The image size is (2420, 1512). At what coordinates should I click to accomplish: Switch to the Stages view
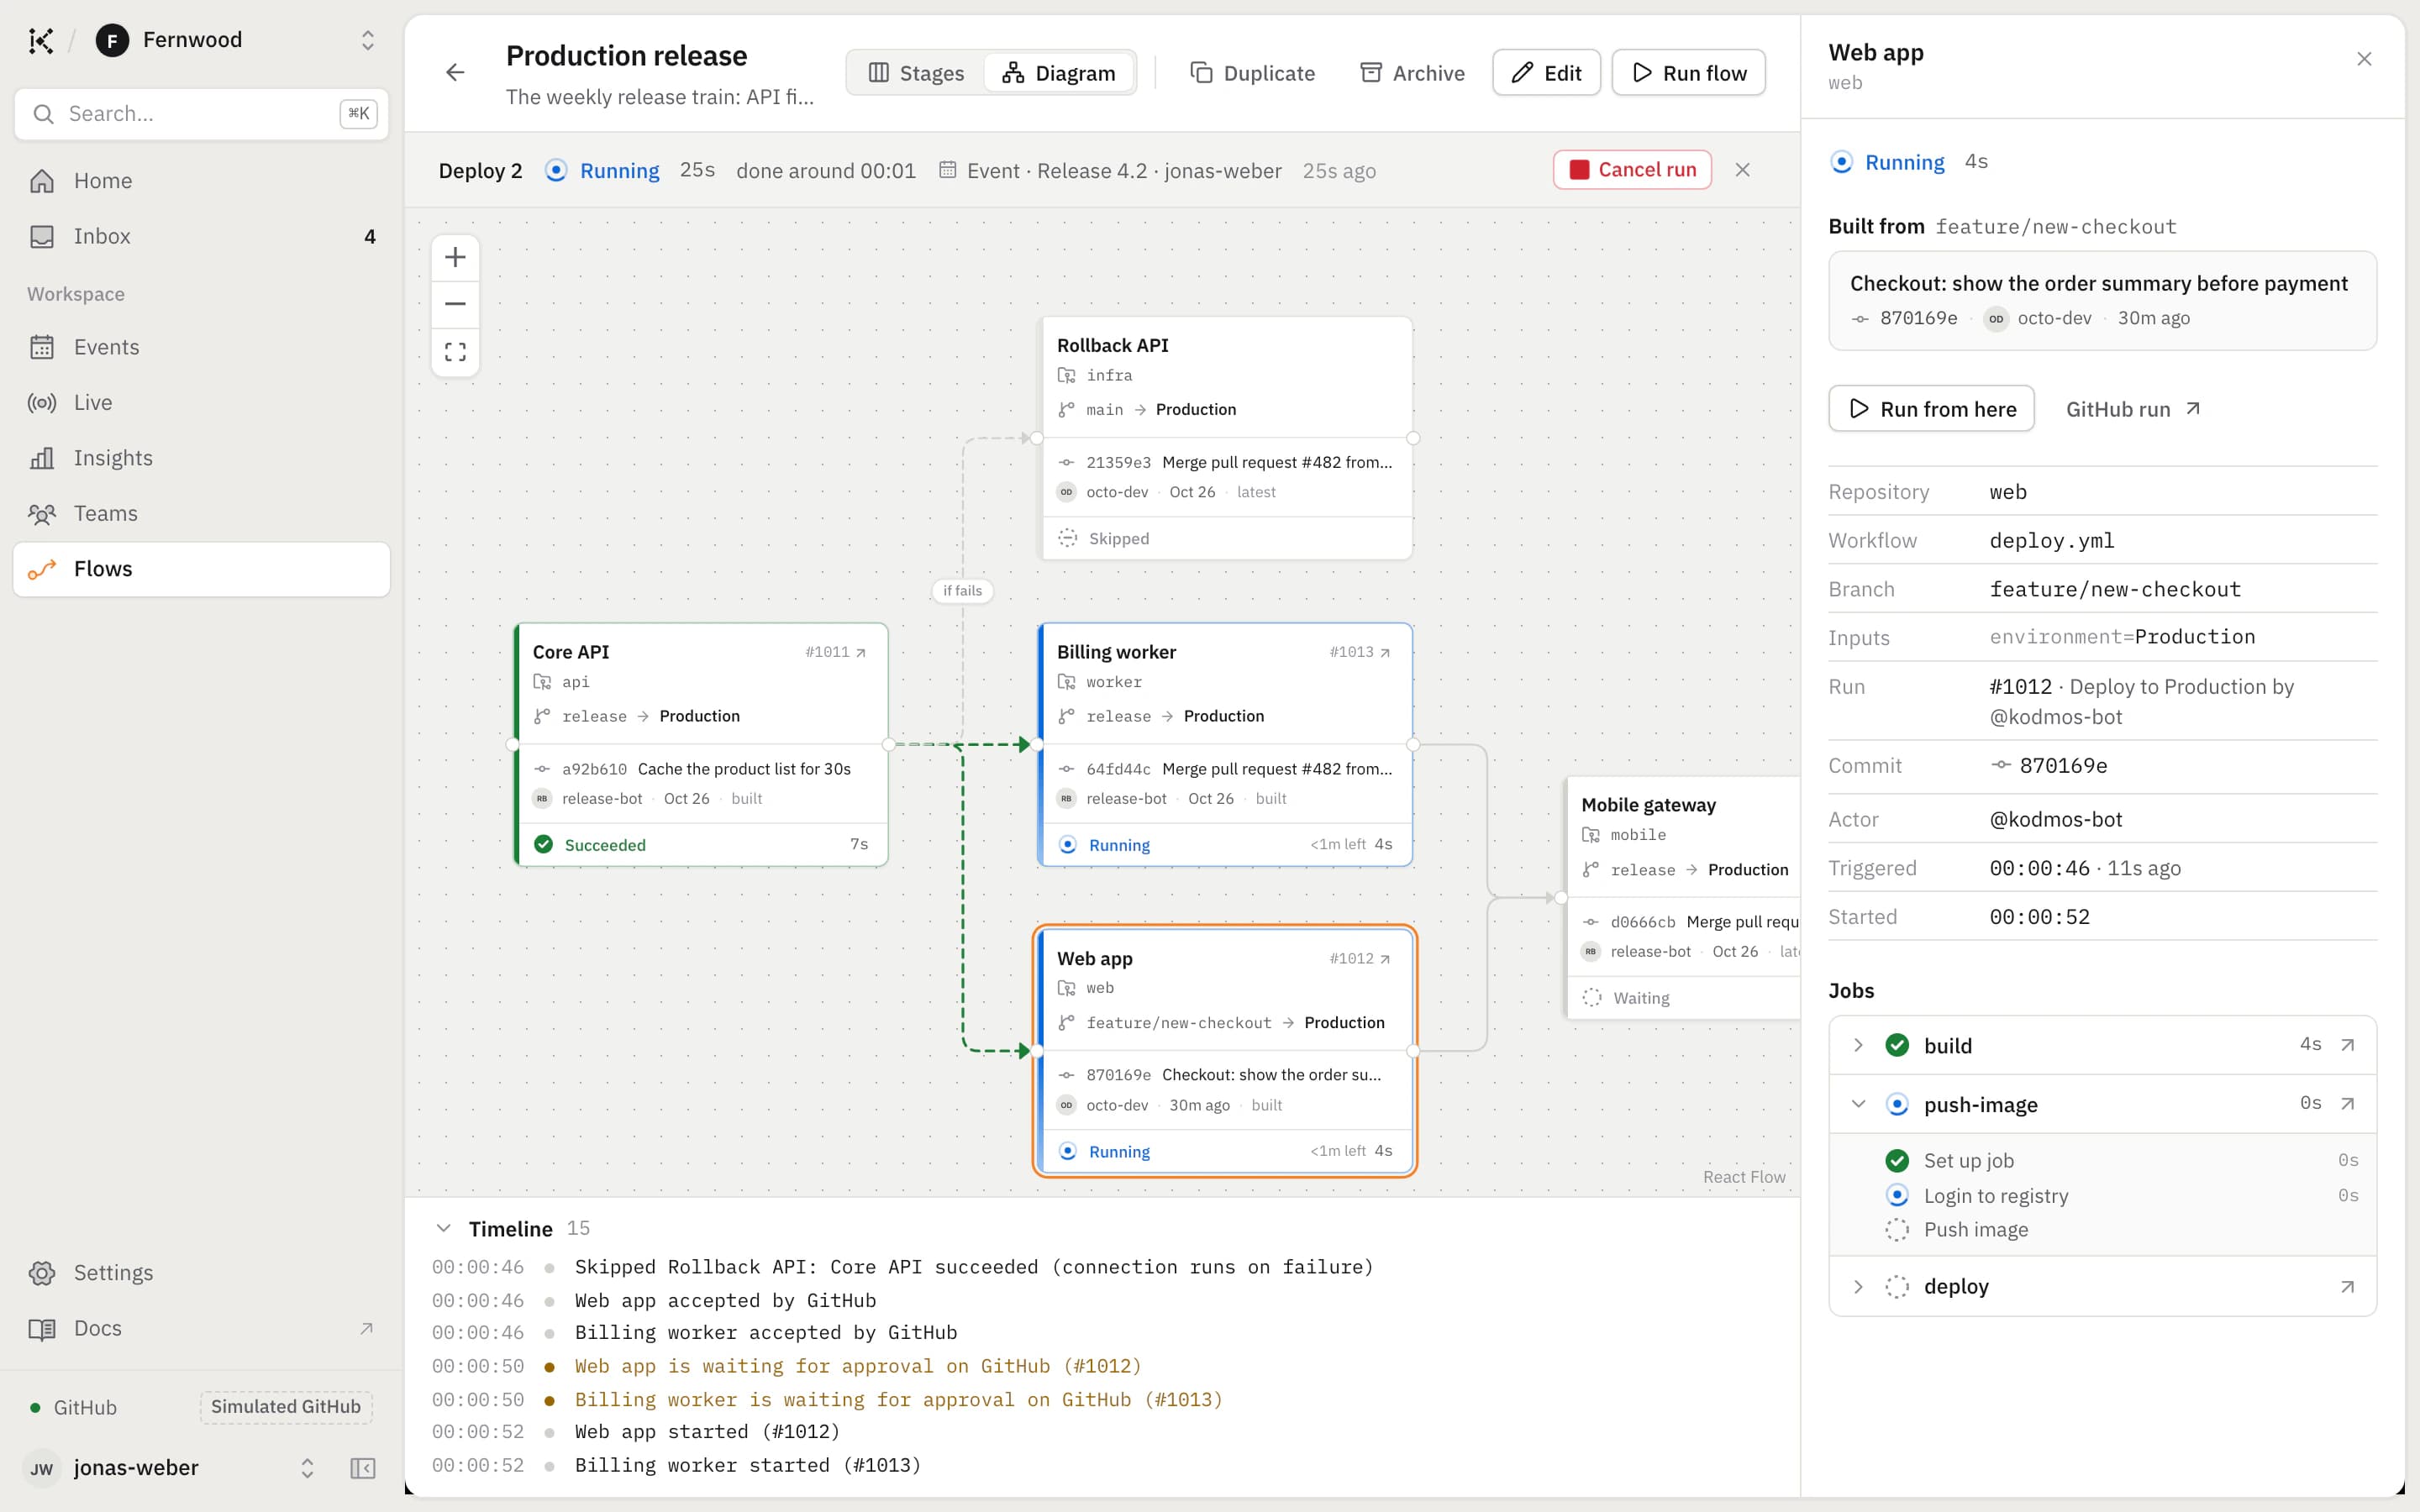(x=916, y=73)
